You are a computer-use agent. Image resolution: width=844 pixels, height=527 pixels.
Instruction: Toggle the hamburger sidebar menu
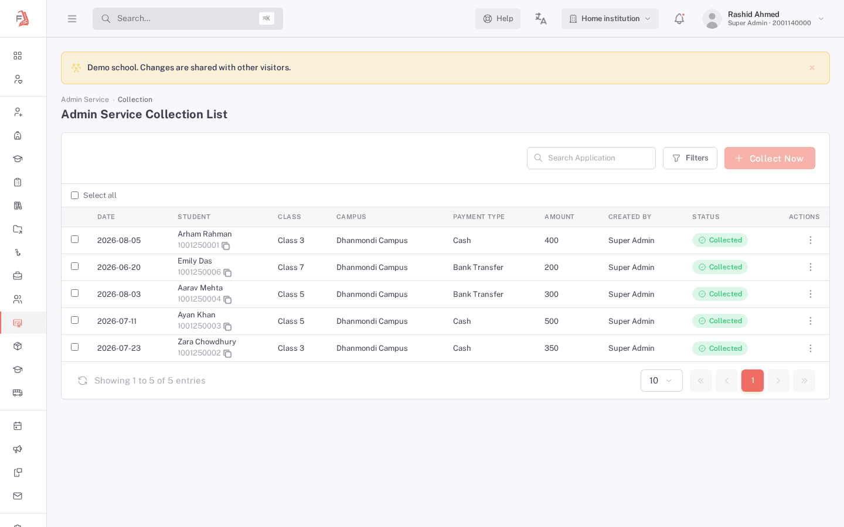tap(72, 19)
